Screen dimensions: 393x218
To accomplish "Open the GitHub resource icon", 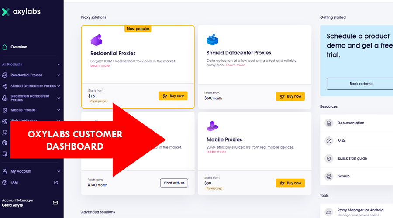I will [x=329, y=177].
